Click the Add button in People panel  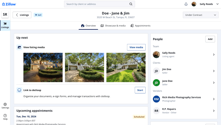[210, 39]
